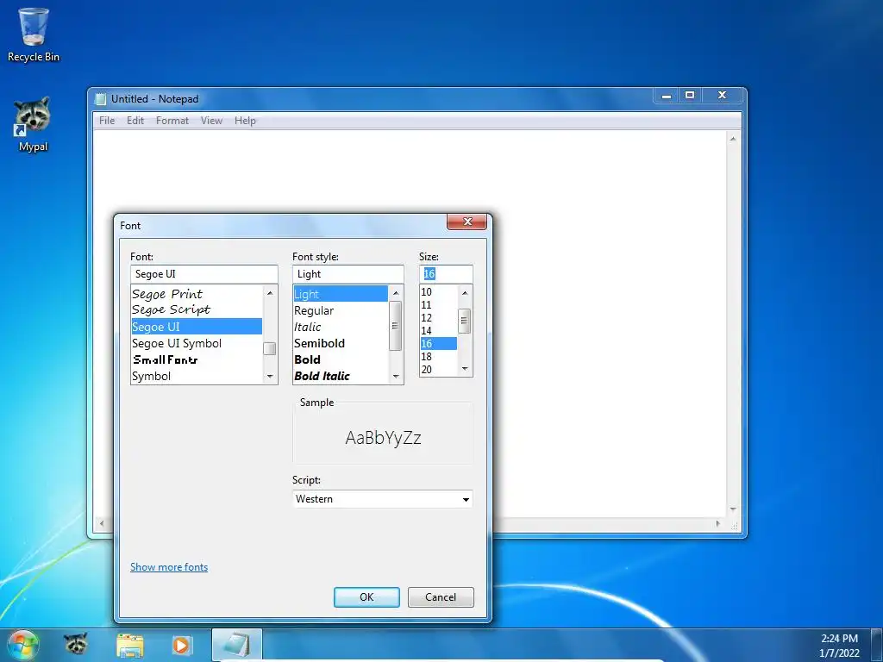
Task: Open the Help menu in Notepad
Action: point(245,121)
